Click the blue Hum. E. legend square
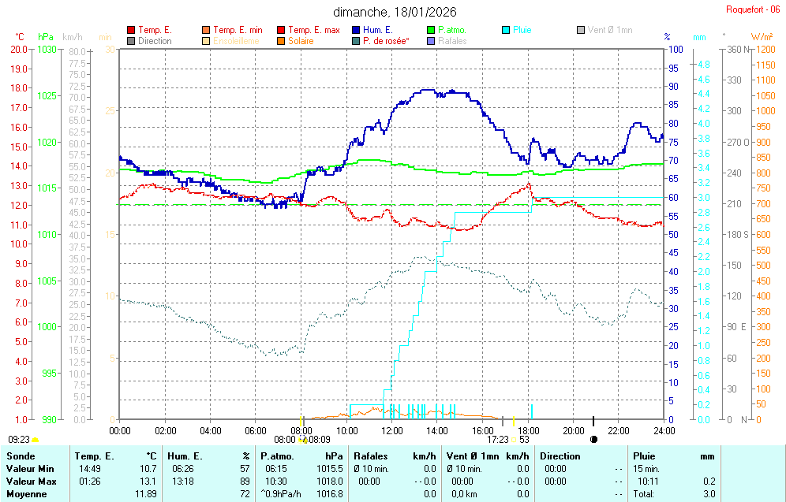 (356, 30)
